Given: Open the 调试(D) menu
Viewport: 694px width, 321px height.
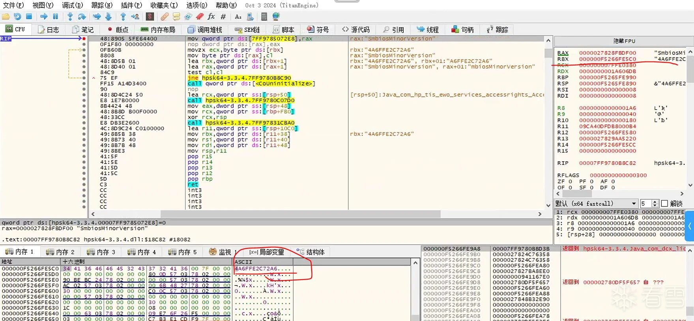Looking at the screenshot, I should [x=73, y=5].
